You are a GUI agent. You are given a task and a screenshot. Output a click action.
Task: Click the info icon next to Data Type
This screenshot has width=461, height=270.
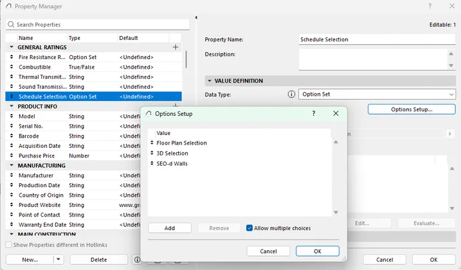point(292,94)
